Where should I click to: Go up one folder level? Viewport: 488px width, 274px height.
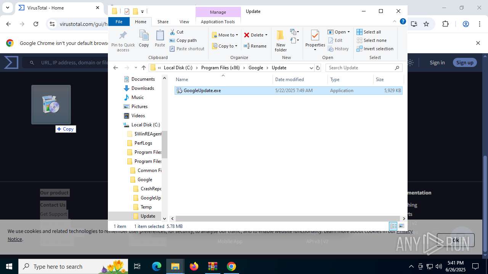click(x=143, y=68)
